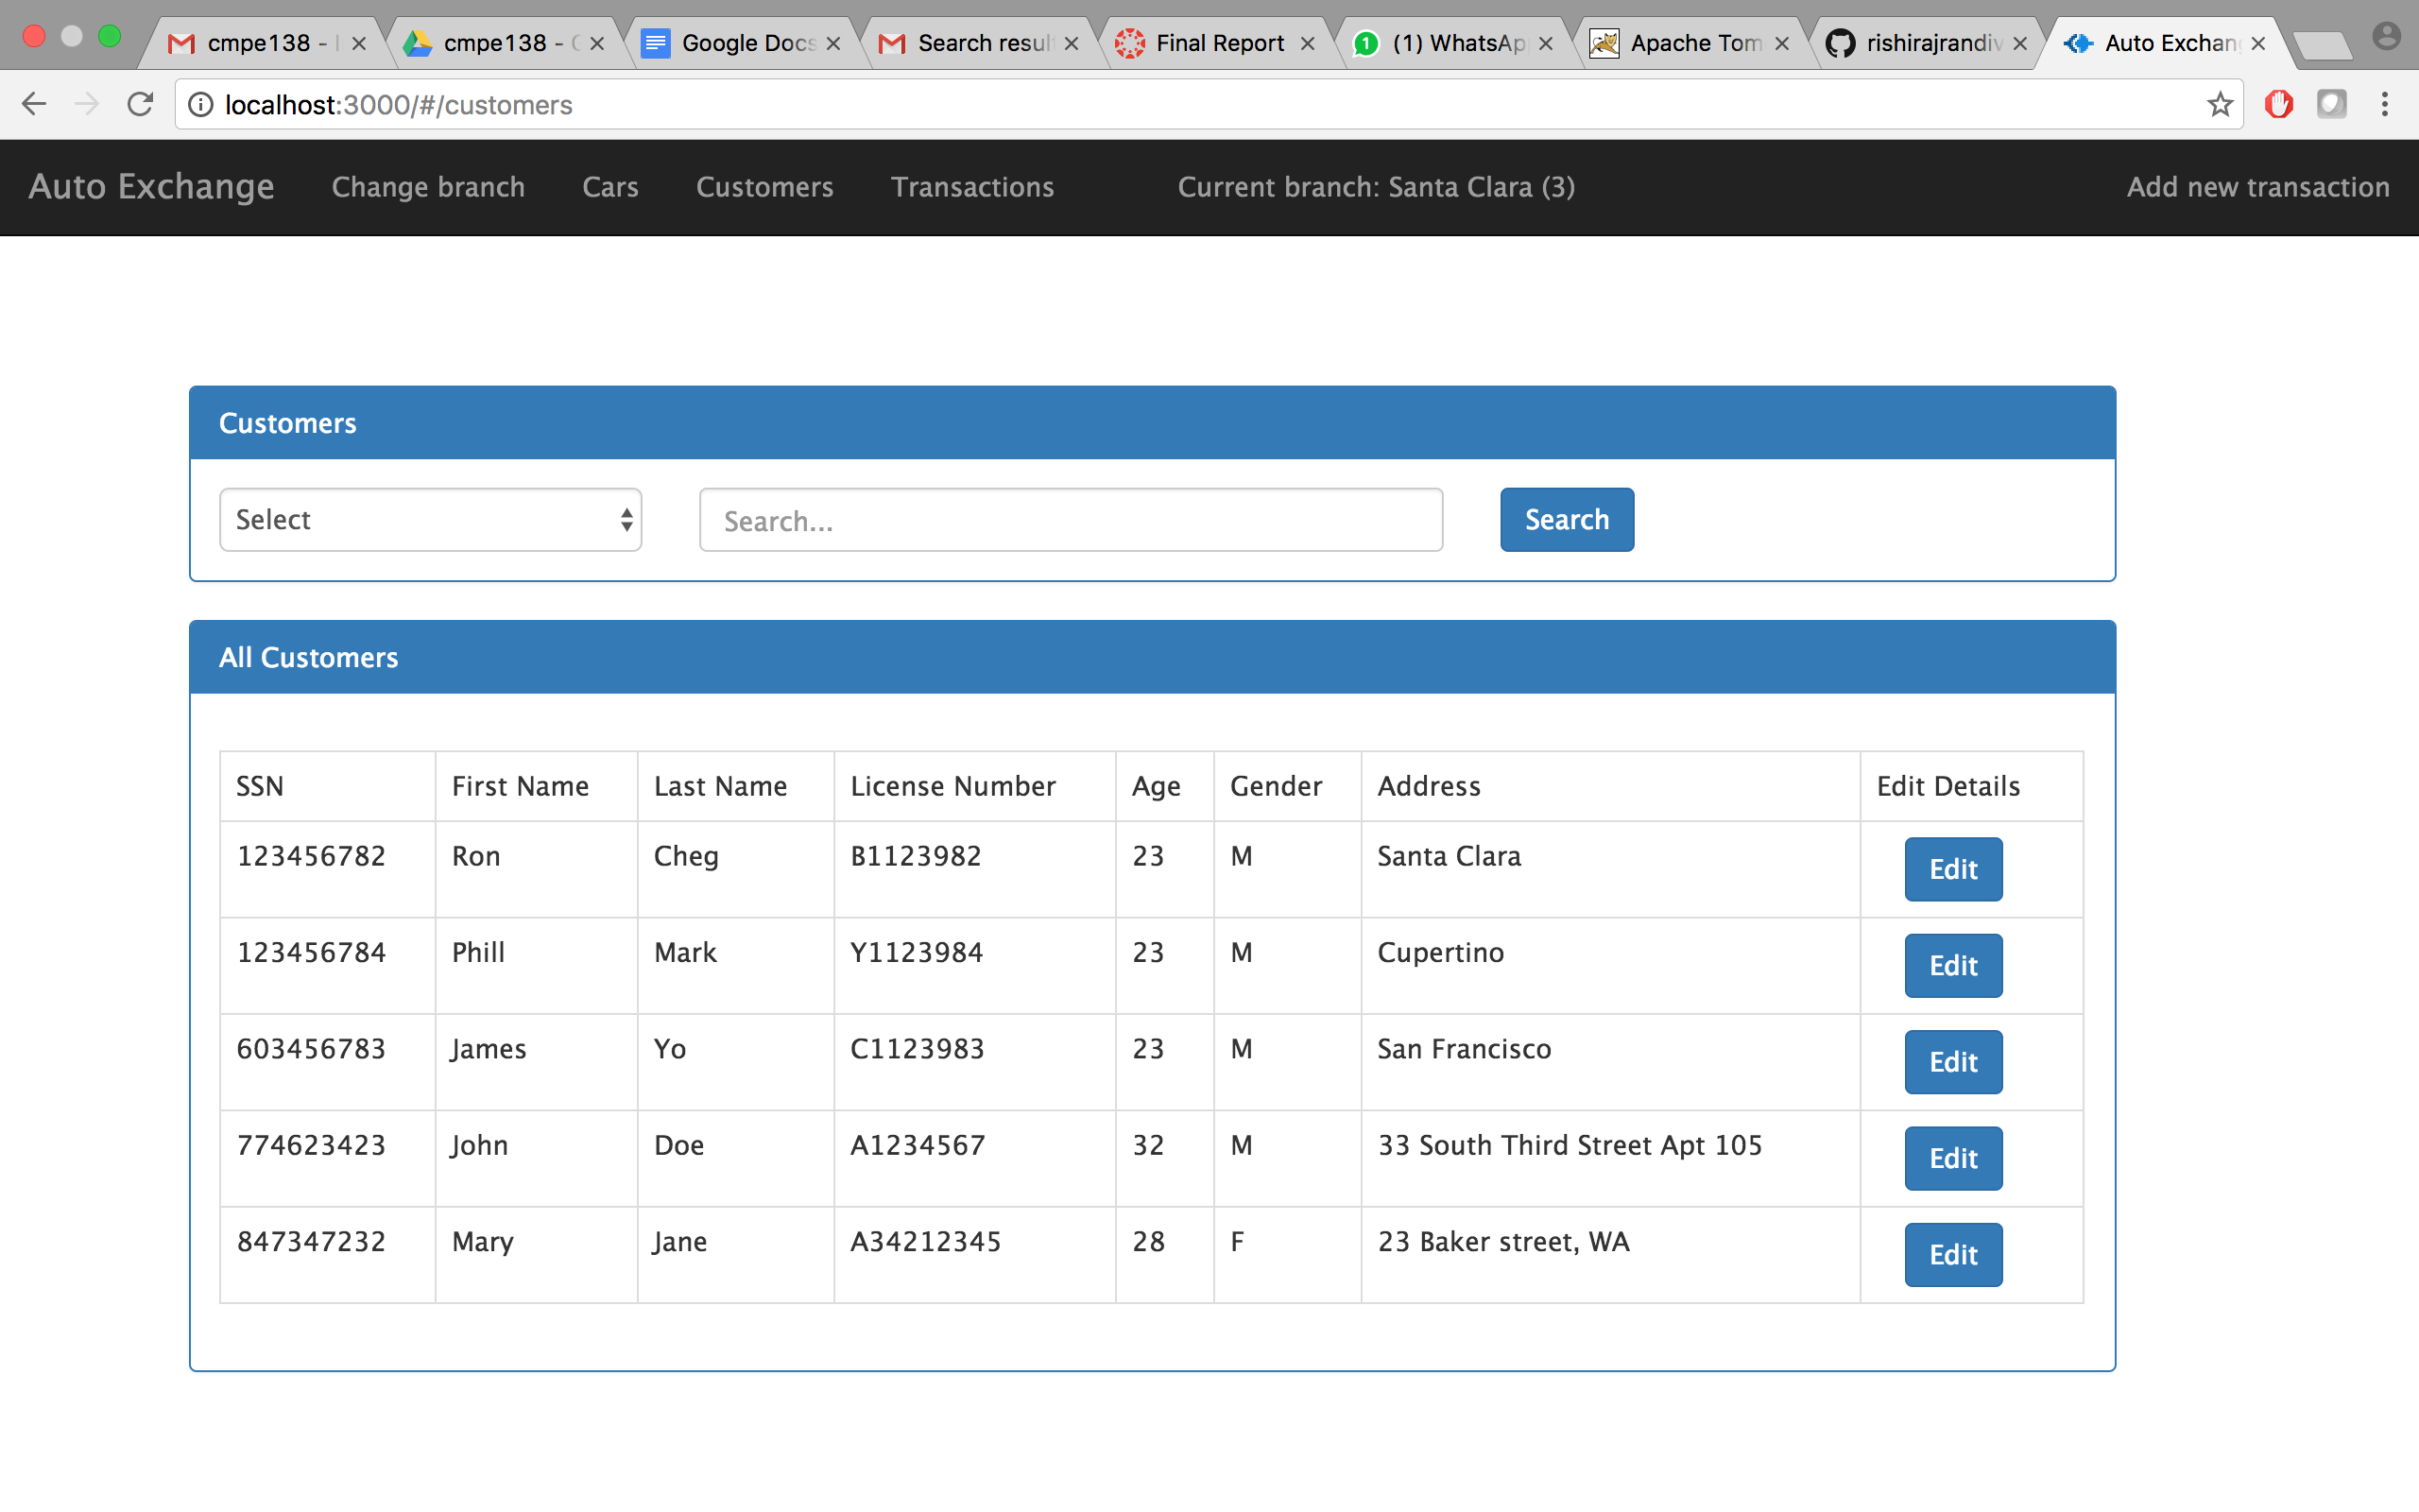Focus the customer Search text field
Screen dimensions: 2419x1512
[x=1071, y=520]
